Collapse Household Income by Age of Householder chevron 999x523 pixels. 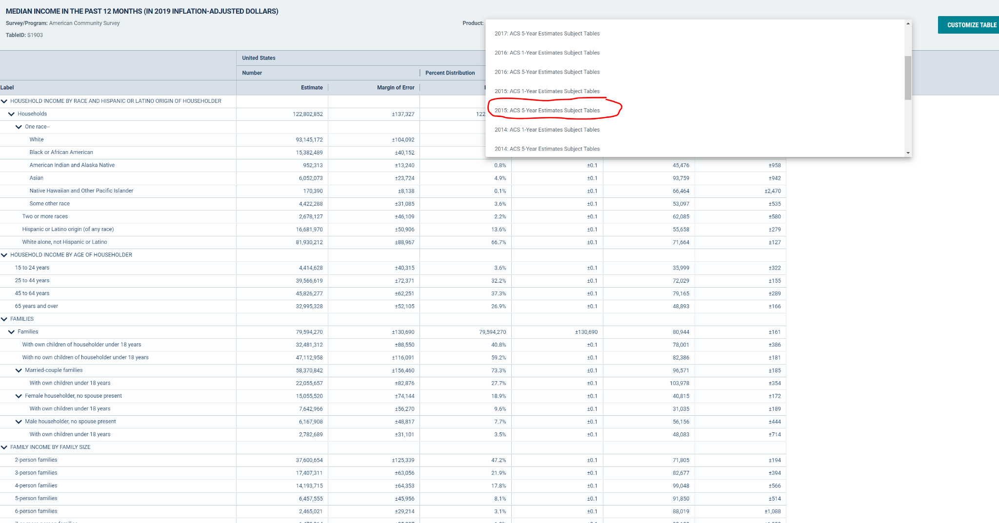point(4,255)
